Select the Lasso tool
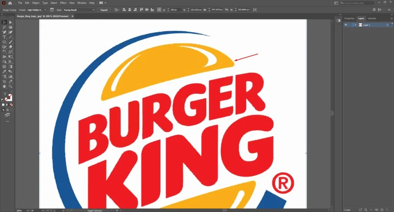394x212 pixels. click(x=10, y=27)
